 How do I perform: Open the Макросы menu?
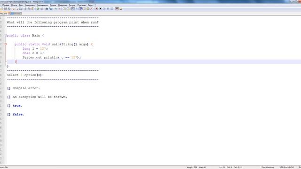point(63,5)
